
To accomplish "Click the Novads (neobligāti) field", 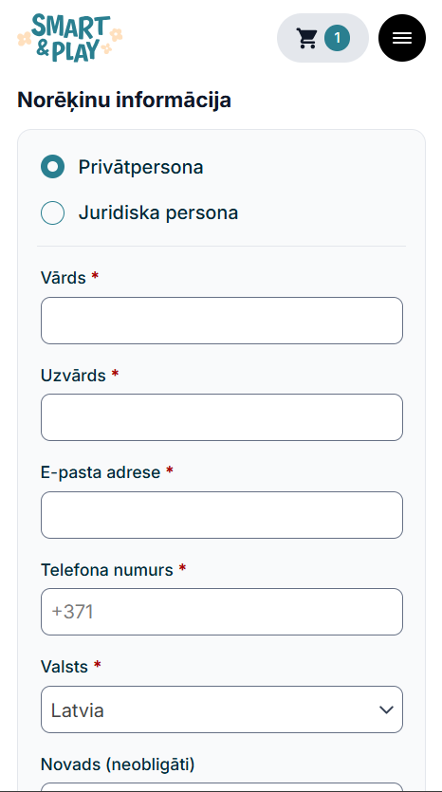I will coord(222,787).
